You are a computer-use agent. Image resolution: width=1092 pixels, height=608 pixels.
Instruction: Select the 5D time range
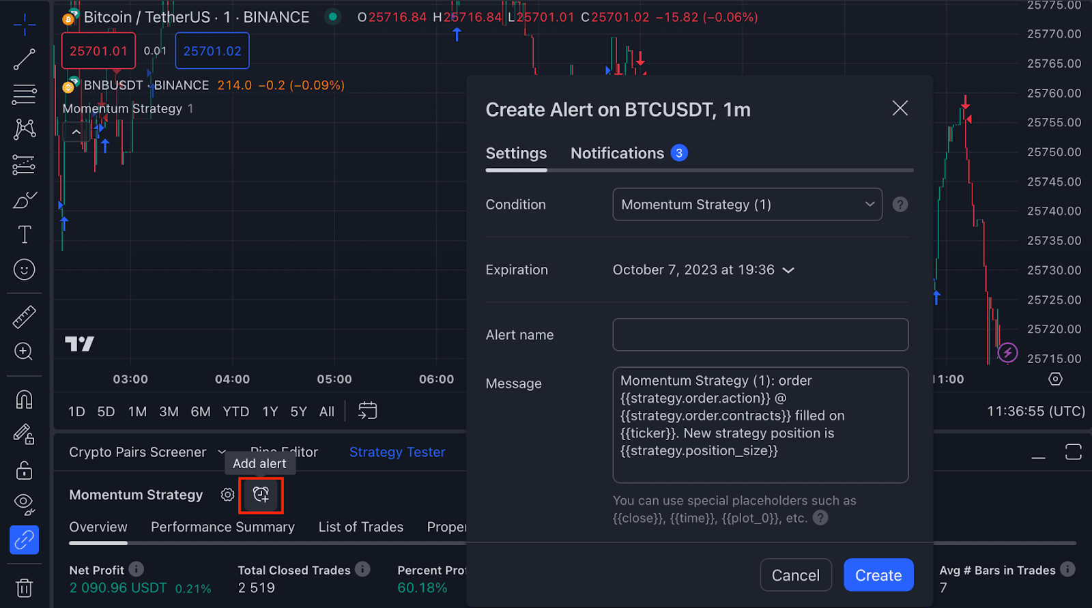(x=106, y=411)
